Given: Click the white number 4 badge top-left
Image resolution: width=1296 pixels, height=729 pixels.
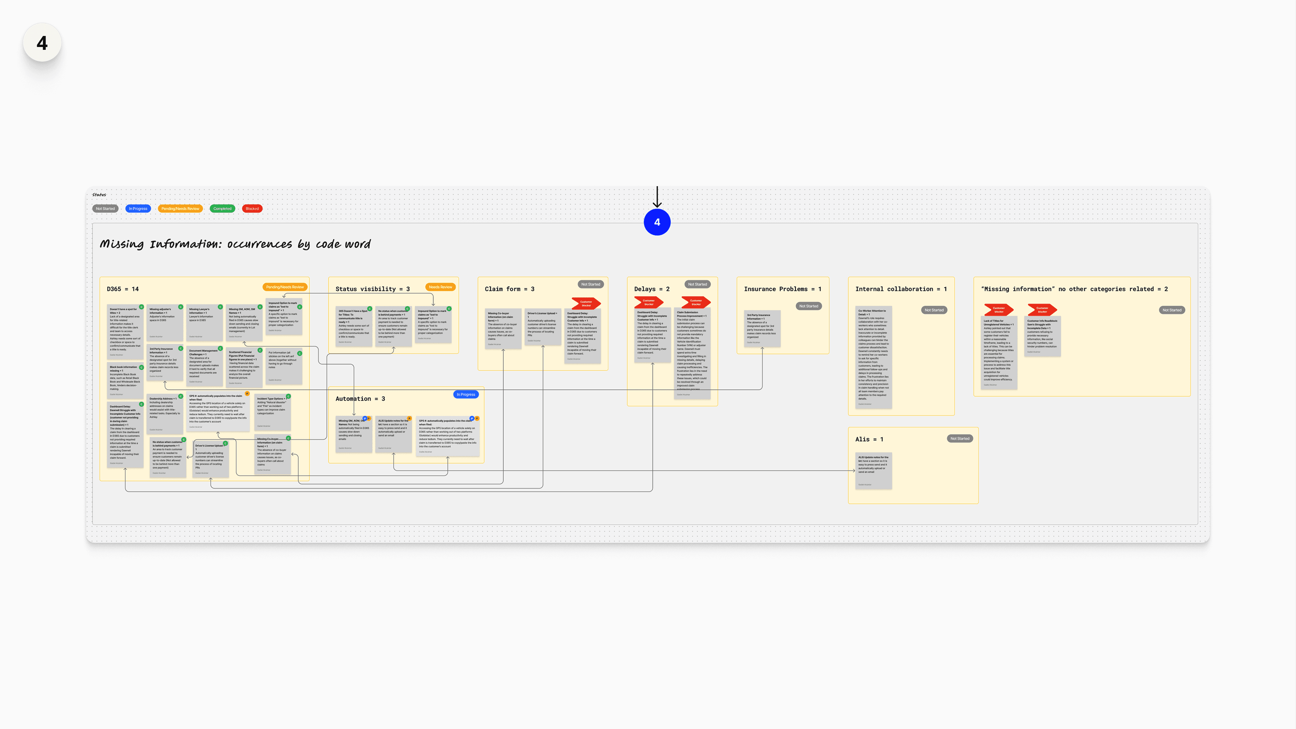Looking at the screenshot, I should 42,43.
